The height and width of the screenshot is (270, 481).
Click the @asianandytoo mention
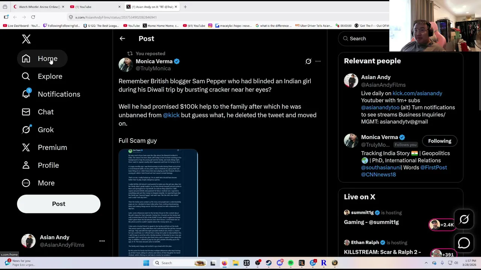click(380, 108)
